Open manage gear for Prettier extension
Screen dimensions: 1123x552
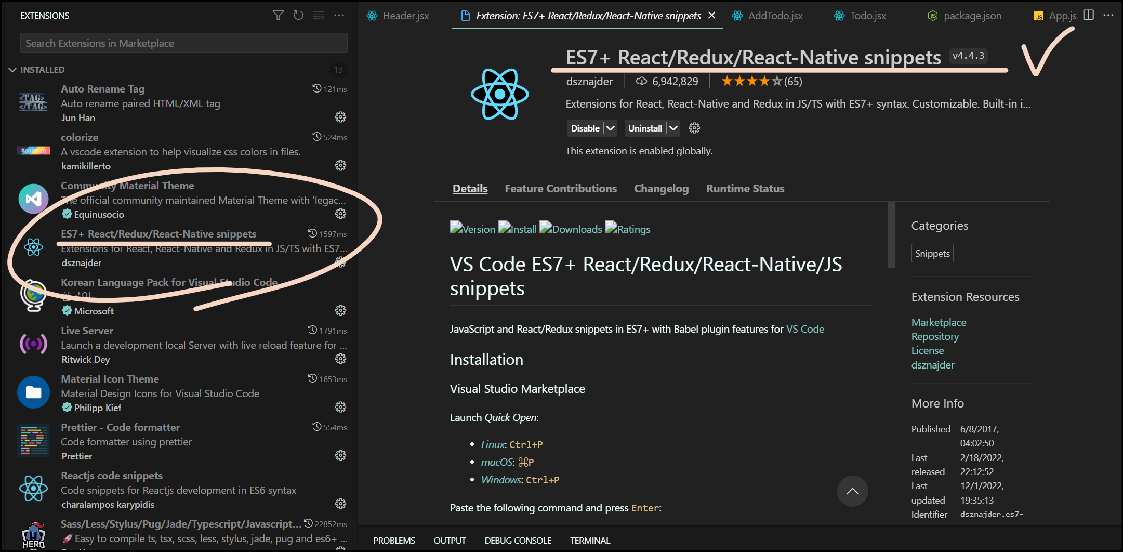click(340, 455)
